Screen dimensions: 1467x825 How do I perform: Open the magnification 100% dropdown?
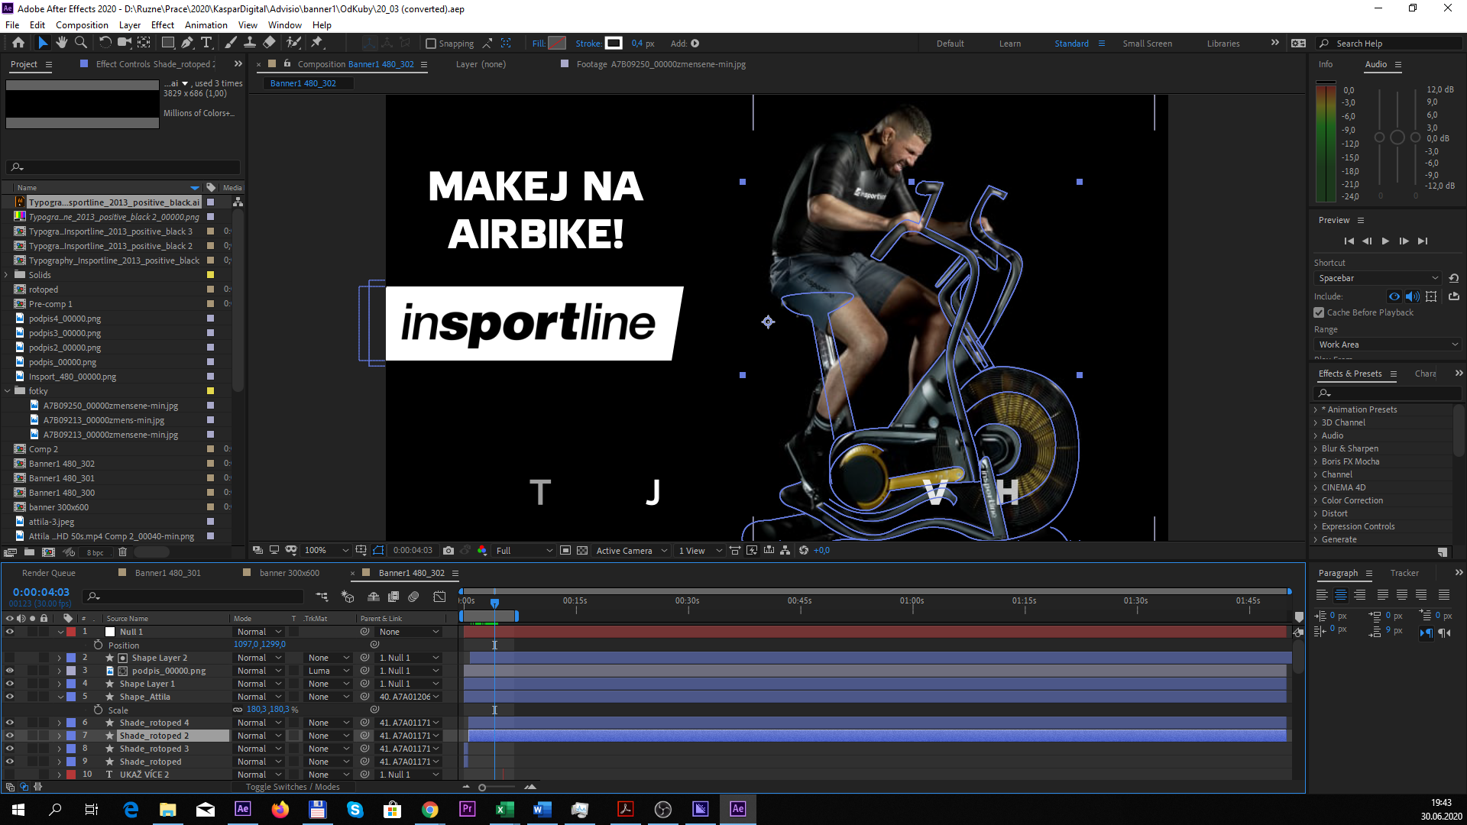coord(326,551)
